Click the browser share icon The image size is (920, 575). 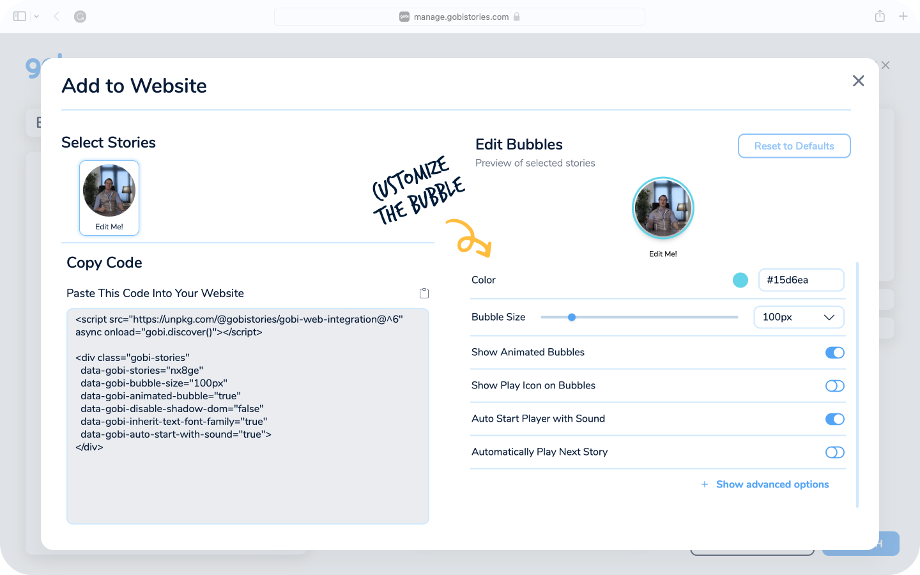click(x=880, y=16)
